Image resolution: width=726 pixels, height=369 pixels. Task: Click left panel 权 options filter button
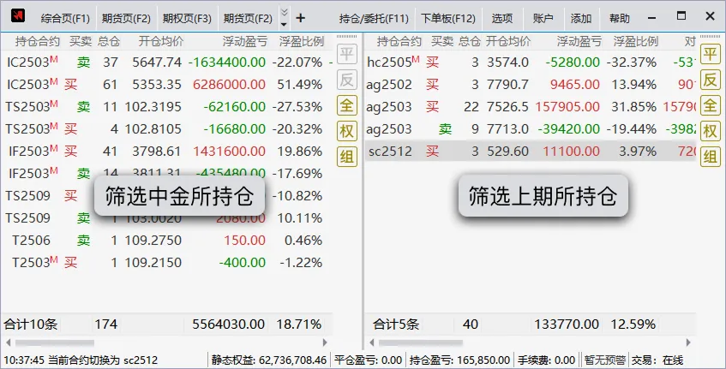coord(347,131)
